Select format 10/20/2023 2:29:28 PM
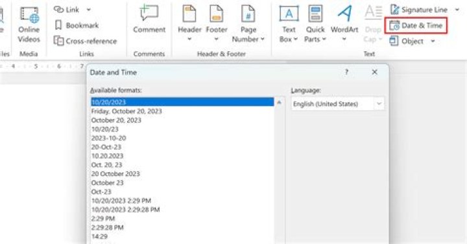Image resolution: width=467 pixels, height=244 pixels. [182, 210]
